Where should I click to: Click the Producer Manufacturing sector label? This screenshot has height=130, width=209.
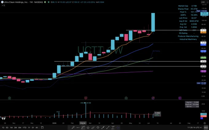(188, 36)
